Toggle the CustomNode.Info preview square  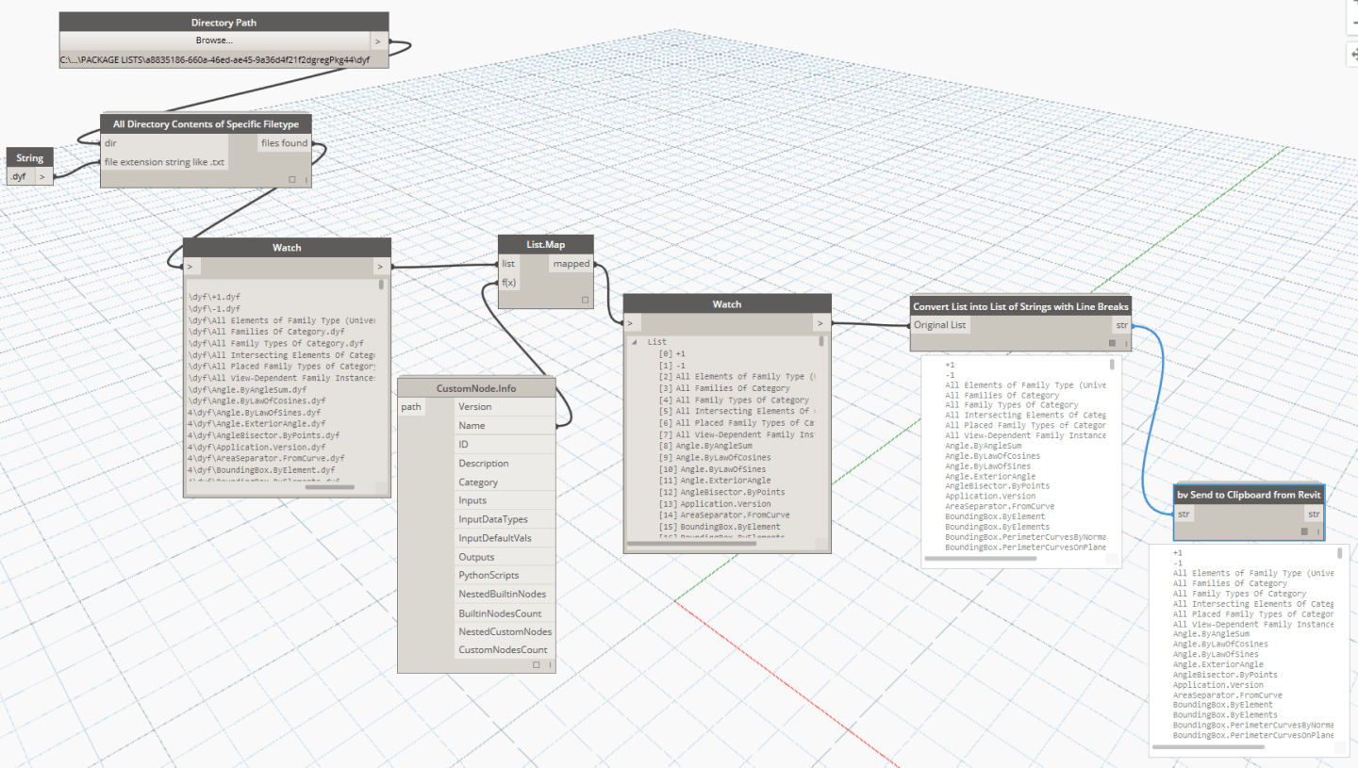click(x=537, y=664)
